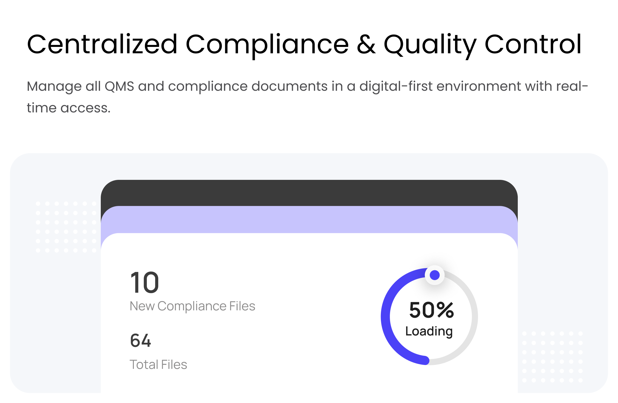Click the word "QMS" in the description
The image size is (618, 403).
119,86
